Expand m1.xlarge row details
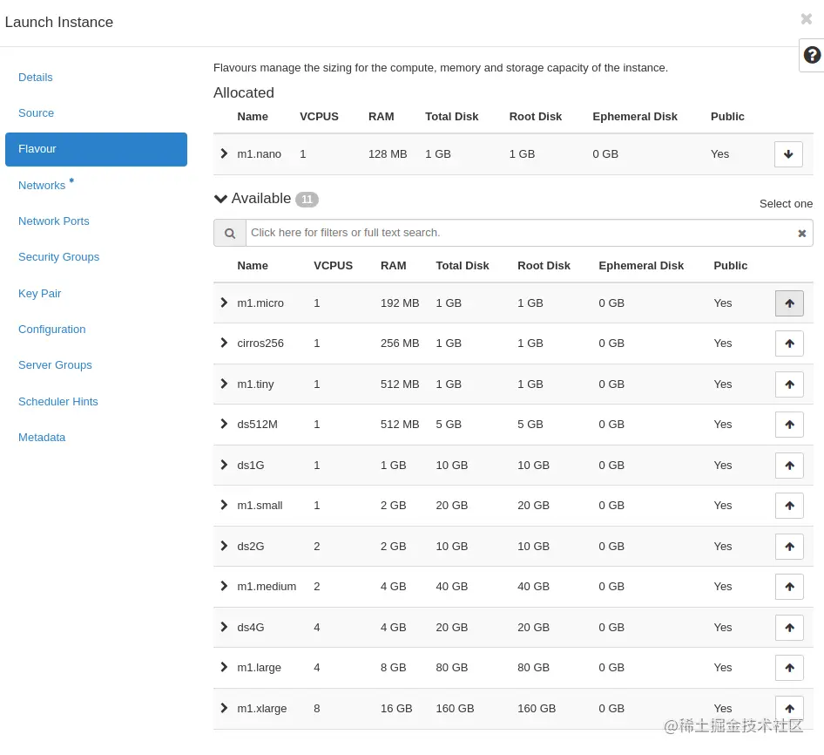Image resolution: width=824 pixels, height=755 pixels. point(225,708)
